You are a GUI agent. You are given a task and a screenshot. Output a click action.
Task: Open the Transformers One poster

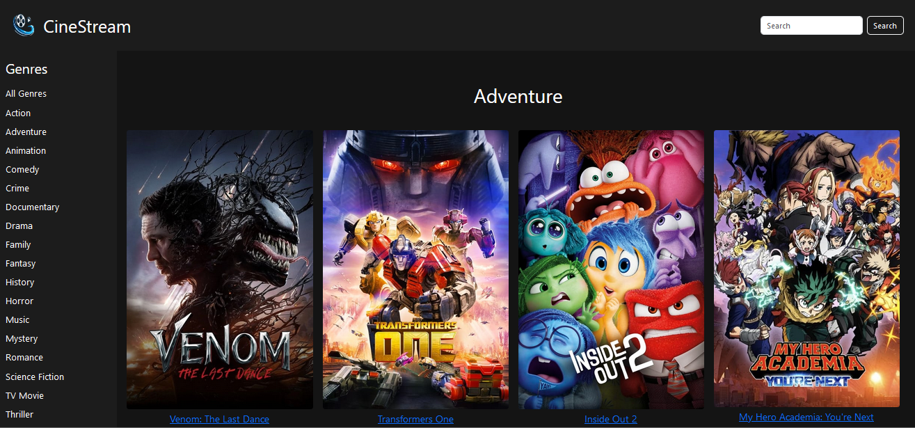tap(415, 269)
